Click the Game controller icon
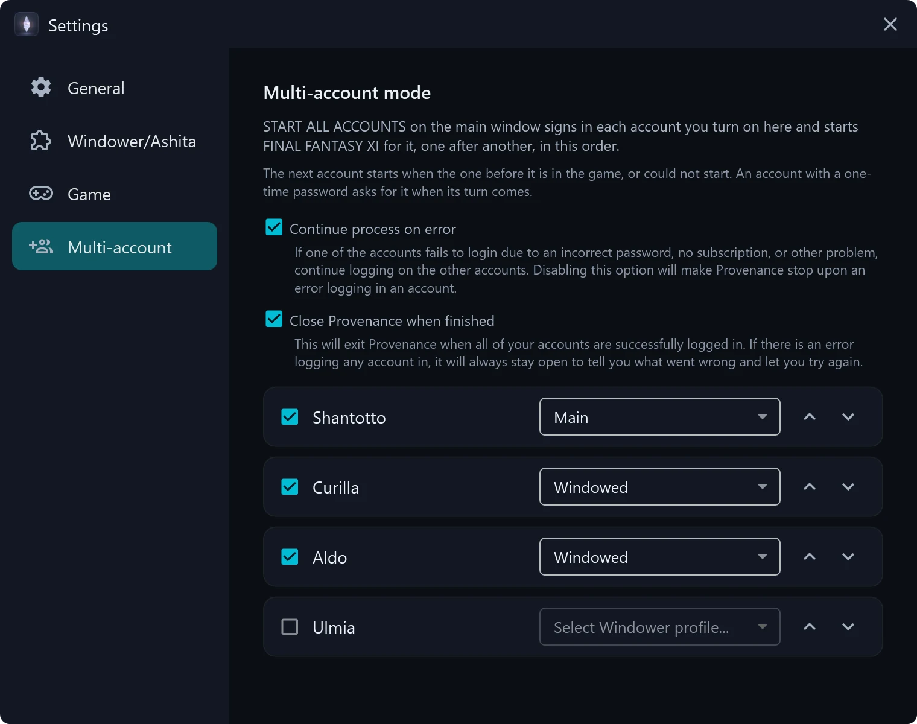 click(41, 194)
